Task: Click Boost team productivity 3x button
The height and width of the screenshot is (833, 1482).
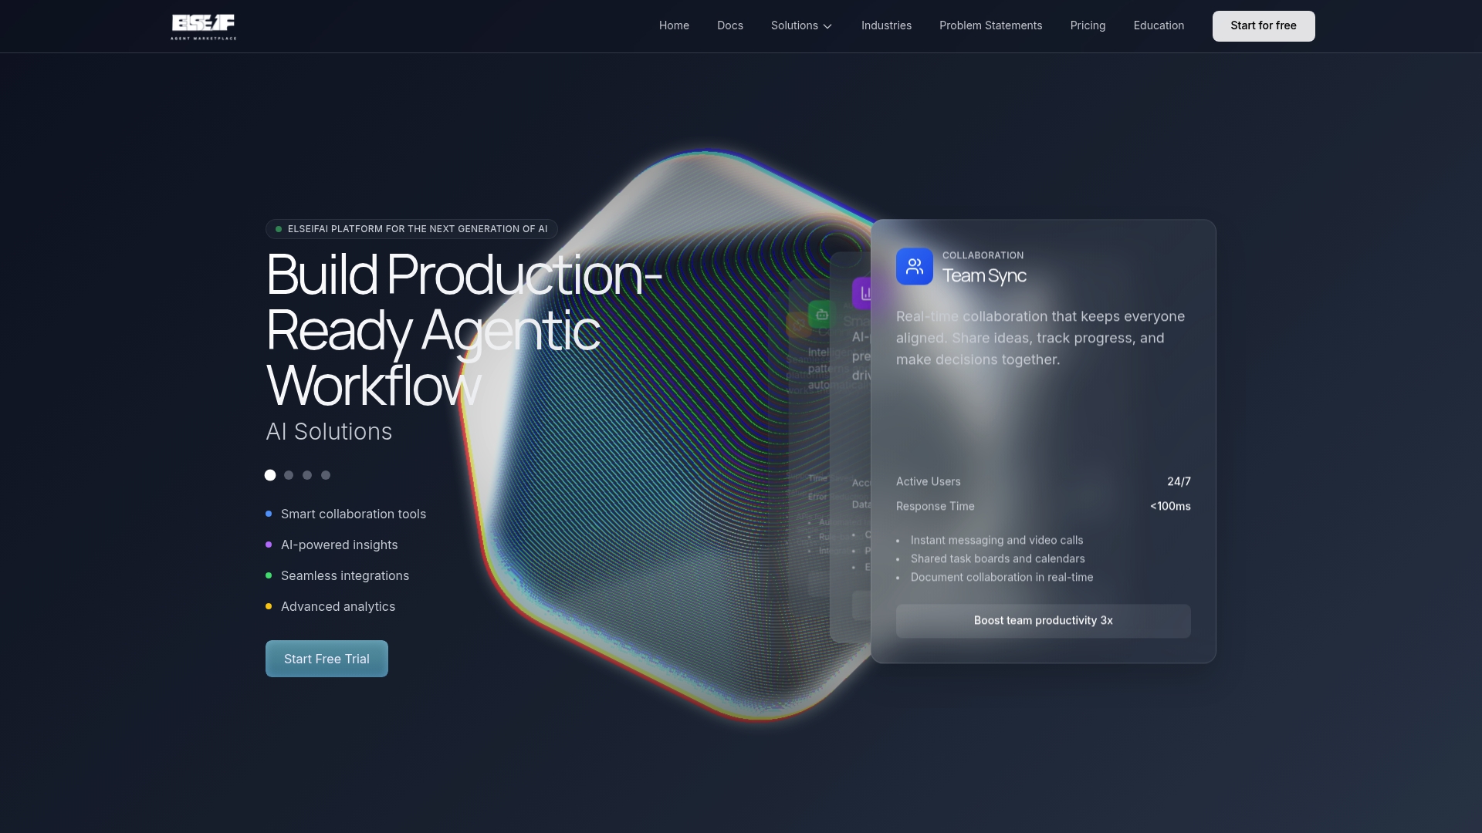Action: tap(1044, 621)
